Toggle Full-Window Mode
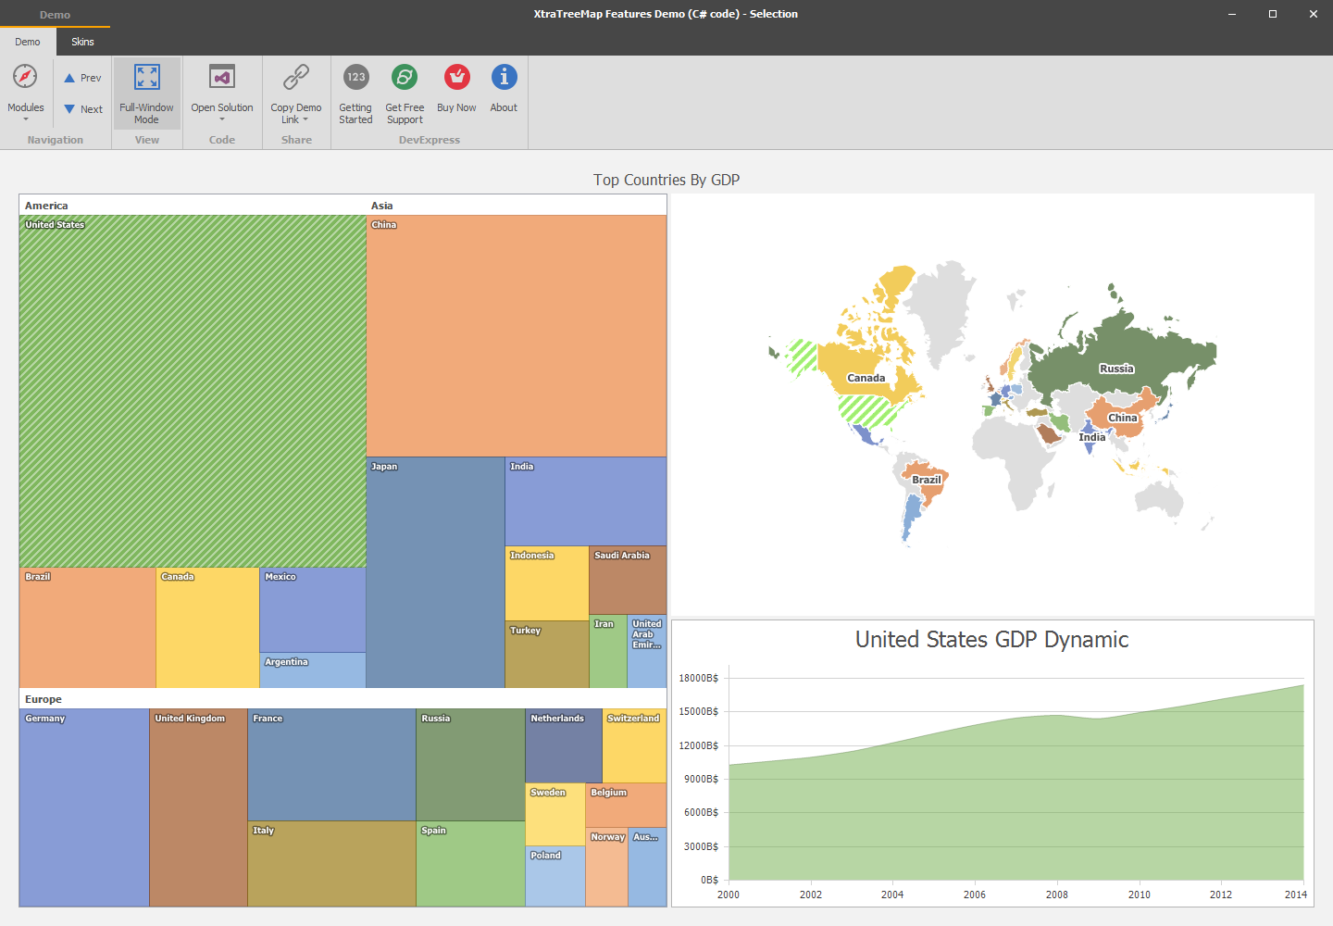 [x=146, y=93]
